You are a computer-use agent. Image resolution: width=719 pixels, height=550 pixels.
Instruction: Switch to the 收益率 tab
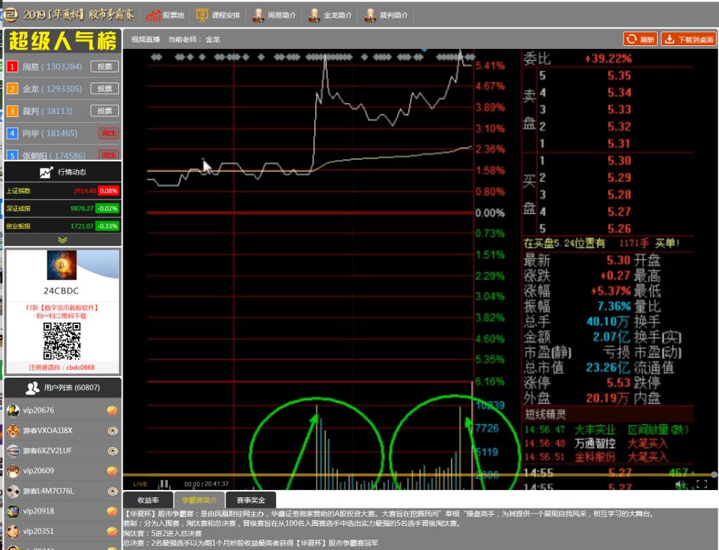[x=148, y=500]
